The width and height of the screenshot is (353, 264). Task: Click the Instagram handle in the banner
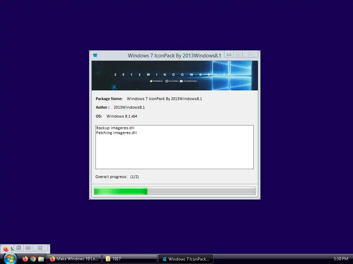[172, 81]
